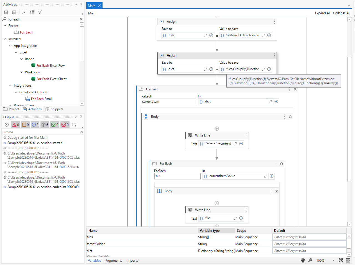Add activity above the first Write Line
This screenshot has height=265, width=355.
coord(217,128)
